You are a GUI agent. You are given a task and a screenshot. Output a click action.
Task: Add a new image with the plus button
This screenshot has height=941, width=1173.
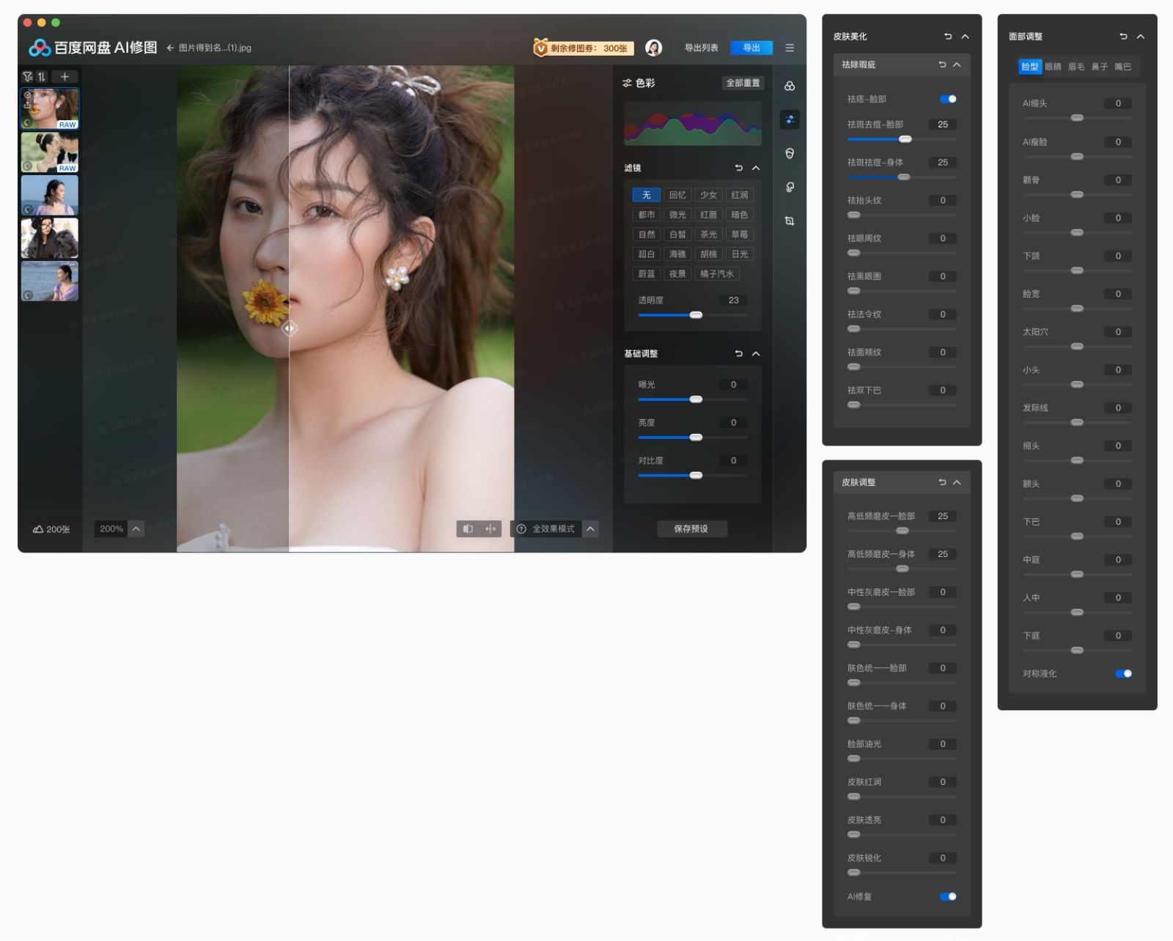click(x=65, y=76)
